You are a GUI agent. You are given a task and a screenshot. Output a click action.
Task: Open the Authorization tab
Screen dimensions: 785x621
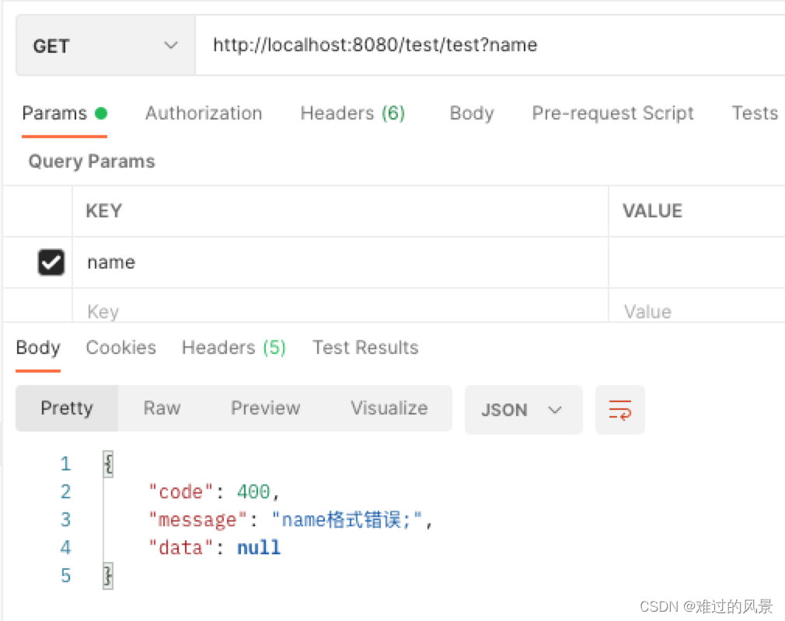[x=204, y=113]
